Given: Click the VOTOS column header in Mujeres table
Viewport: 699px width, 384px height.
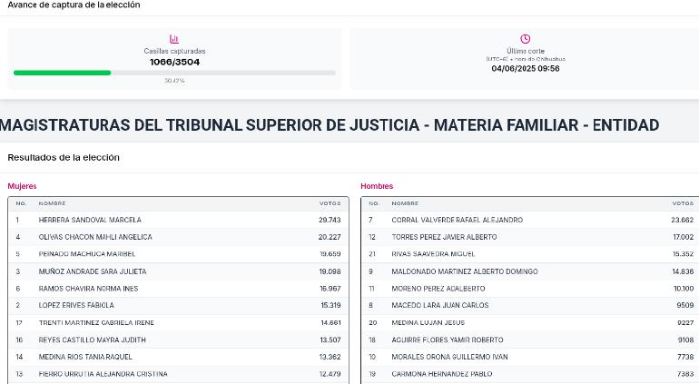Looking at the screenshot, I should 330,203.
